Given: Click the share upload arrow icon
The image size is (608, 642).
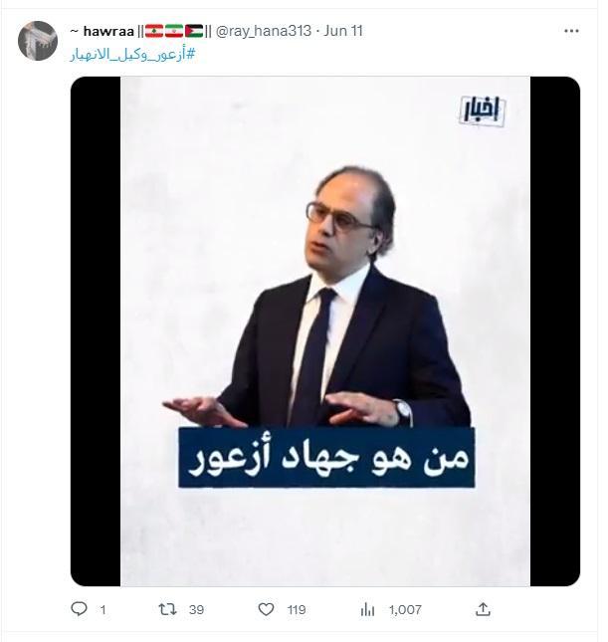Looking at the screenshot, I should coord(484,609).
